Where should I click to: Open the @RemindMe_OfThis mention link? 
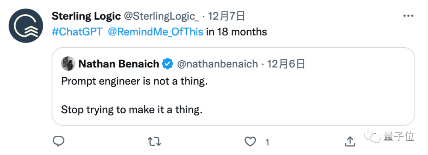click(x=156, y=32)
